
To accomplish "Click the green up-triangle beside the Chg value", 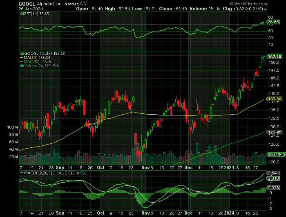I will tap(265, 9).
